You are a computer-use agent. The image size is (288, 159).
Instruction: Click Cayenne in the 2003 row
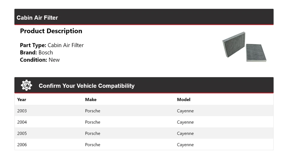pos(185,111)
